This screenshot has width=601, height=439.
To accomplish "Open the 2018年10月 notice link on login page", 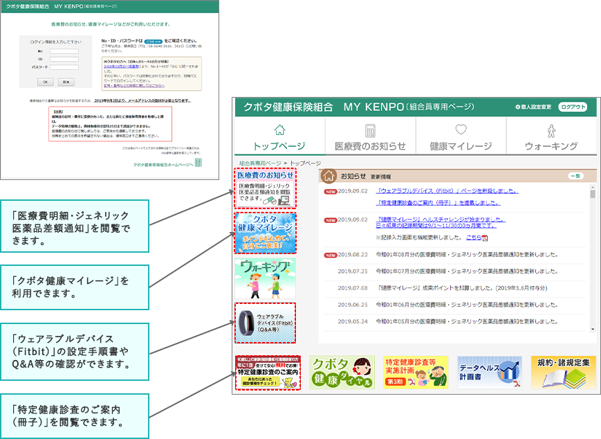I will (121, 66).
